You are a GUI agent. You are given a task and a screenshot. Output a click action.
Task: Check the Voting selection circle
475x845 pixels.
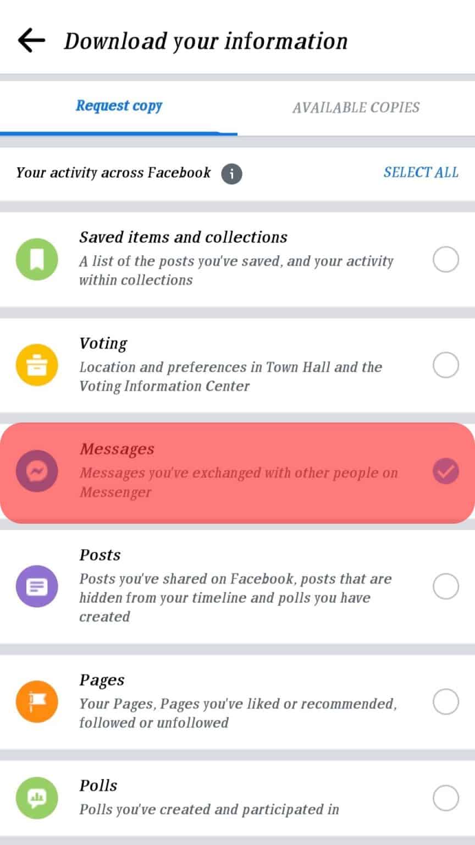445,365
